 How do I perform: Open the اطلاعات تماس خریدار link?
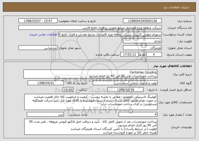click(x=43, y=35)
